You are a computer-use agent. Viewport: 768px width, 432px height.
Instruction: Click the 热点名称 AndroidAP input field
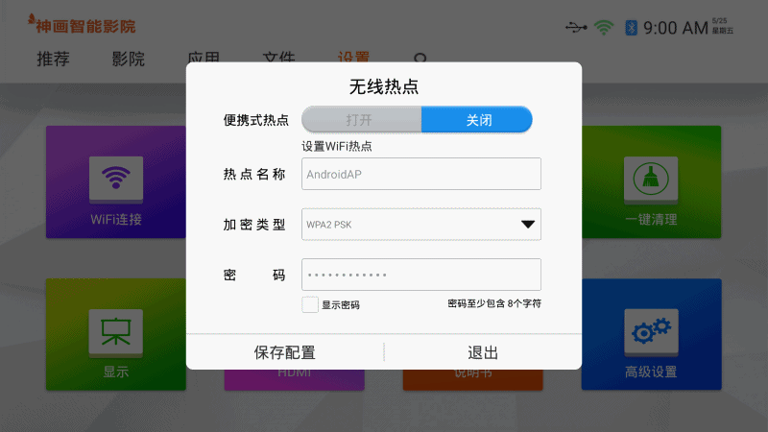[x=420, y=174]
